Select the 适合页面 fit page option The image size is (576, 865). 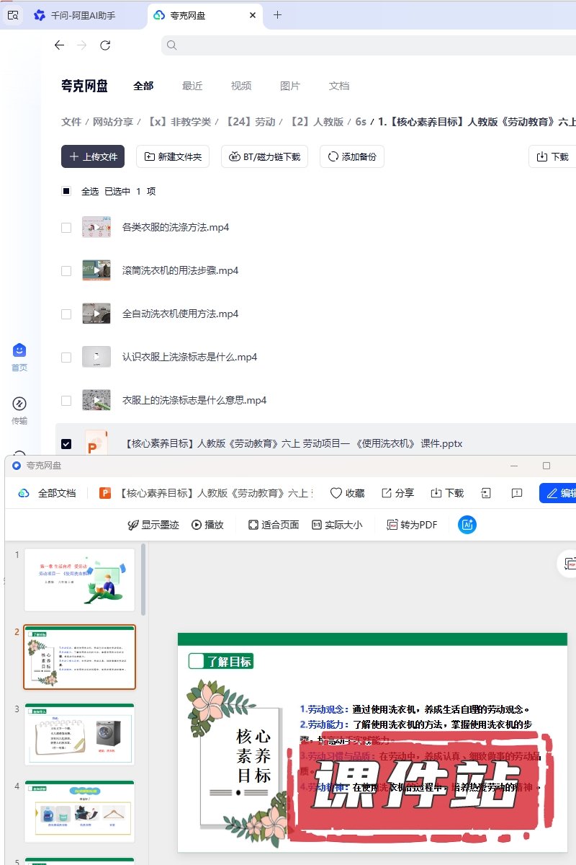point(273,525)
